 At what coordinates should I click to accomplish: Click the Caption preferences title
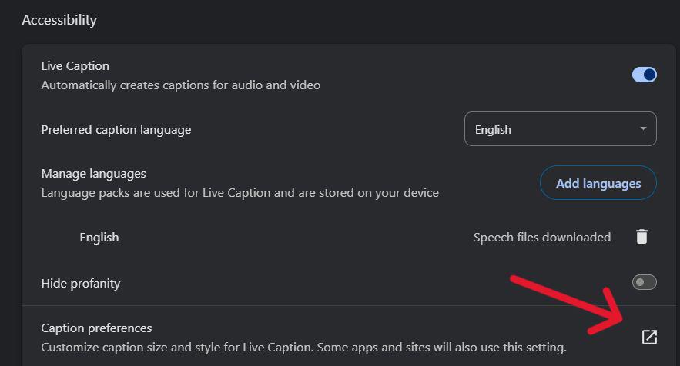(96, 328)
